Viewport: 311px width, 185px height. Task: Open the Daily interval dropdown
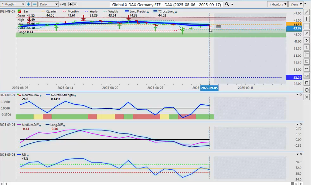click(x=49, y=4)
